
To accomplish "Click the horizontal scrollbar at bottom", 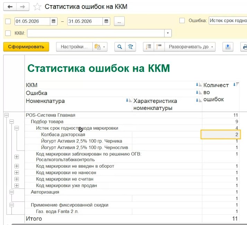I will point(129,224).
